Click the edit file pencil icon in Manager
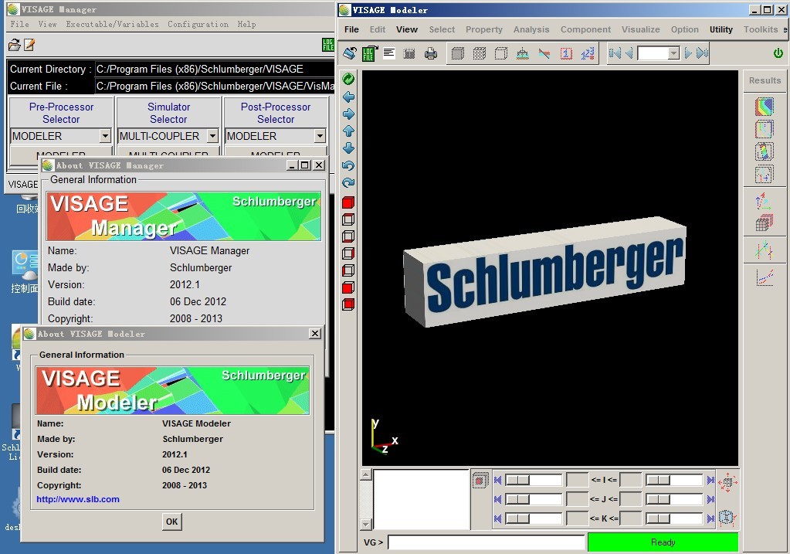 tap(29, 45)
